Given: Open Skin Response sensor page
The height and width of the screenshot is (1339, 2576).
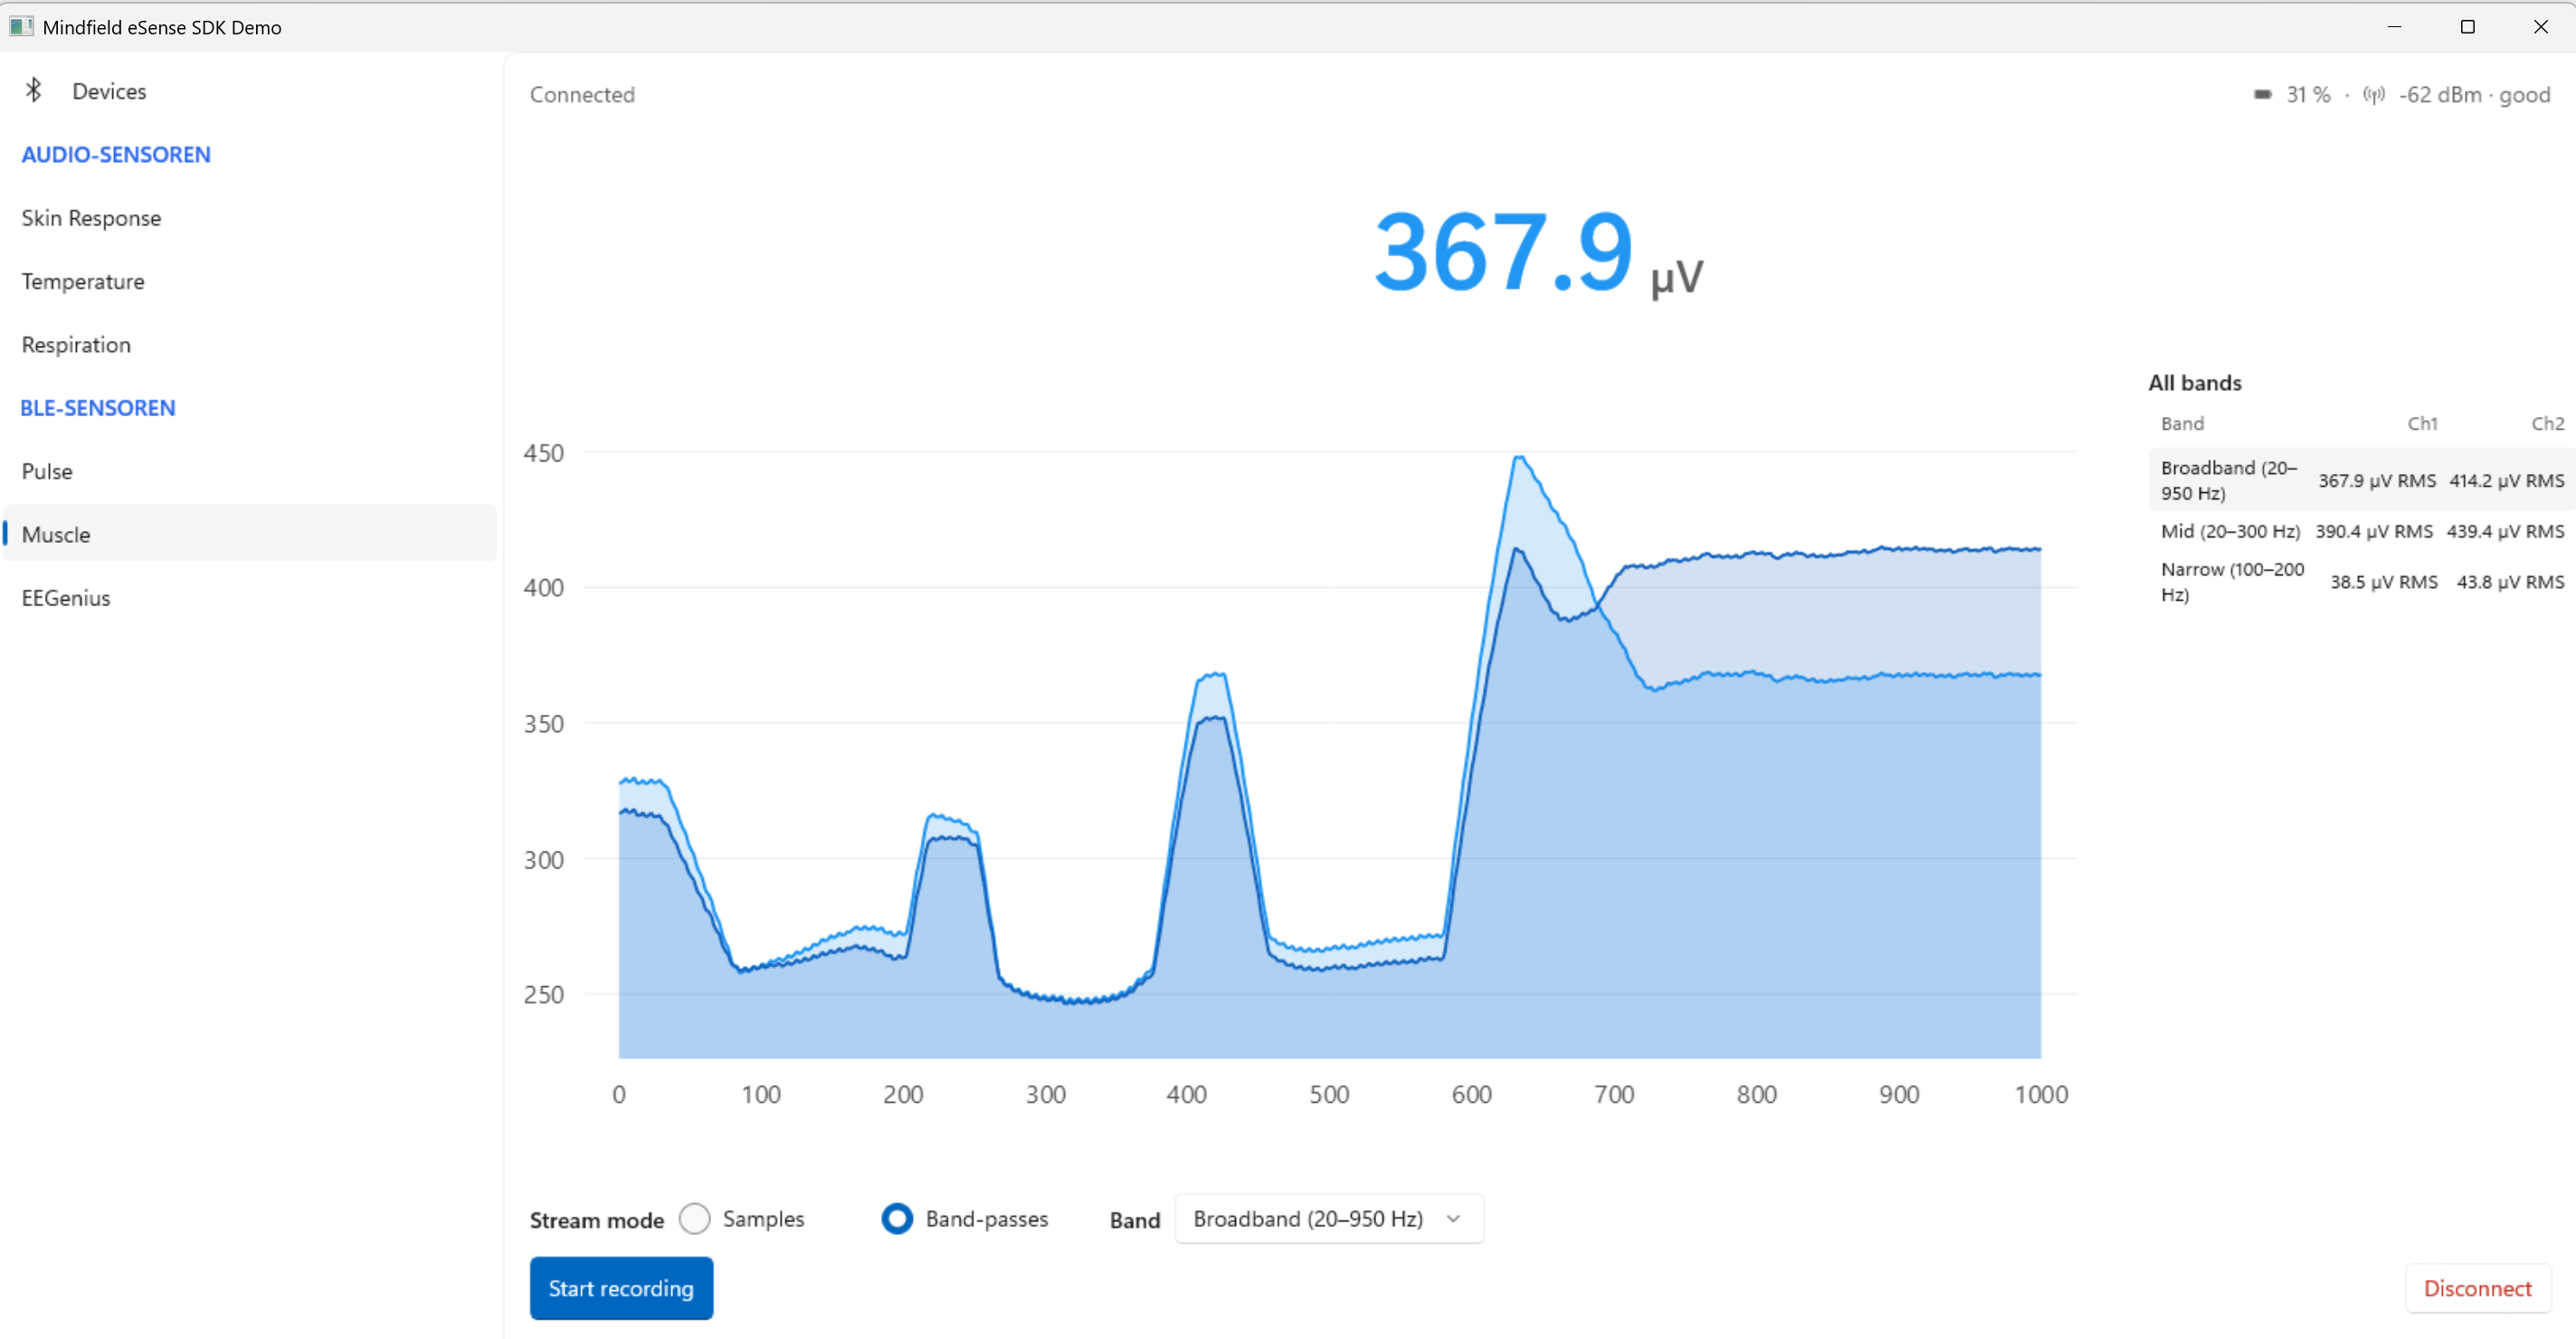Looking at the screenshot, I should point(250,218).
